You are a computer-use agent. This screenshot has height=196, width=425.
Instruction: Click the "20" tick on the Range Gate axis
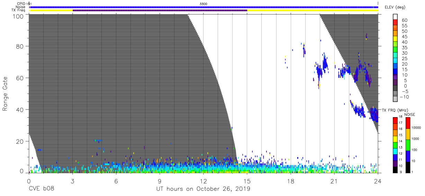(20, 141)
